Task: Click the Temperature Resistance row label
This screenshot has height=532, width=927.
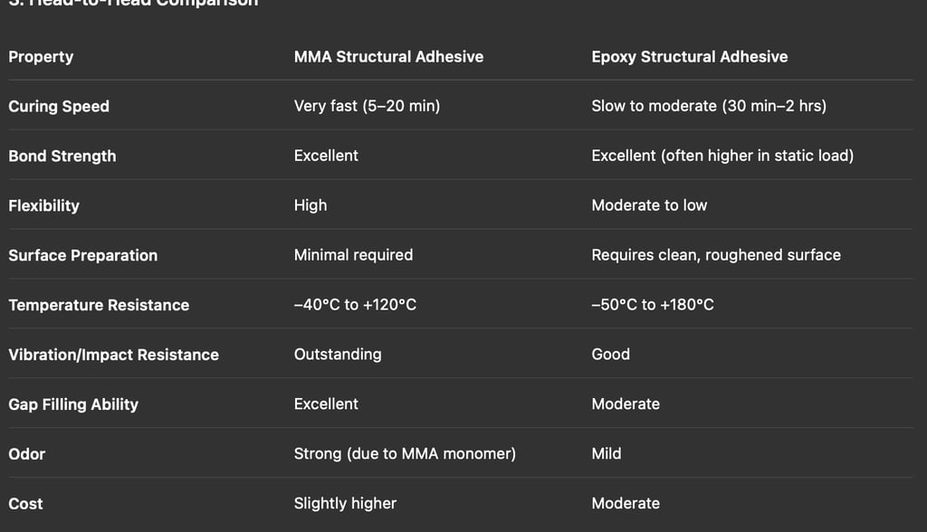Action: pos(99,306)
